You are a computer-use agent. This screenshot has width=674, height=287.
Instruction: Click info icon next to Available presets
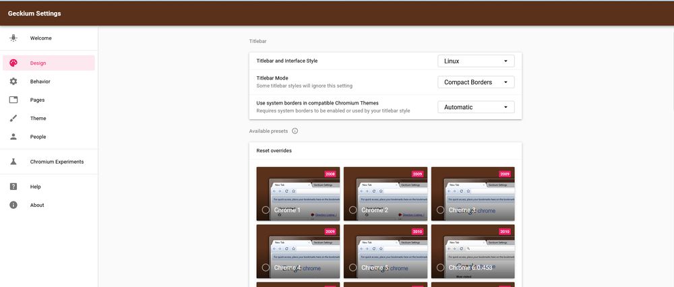[295, 131]
